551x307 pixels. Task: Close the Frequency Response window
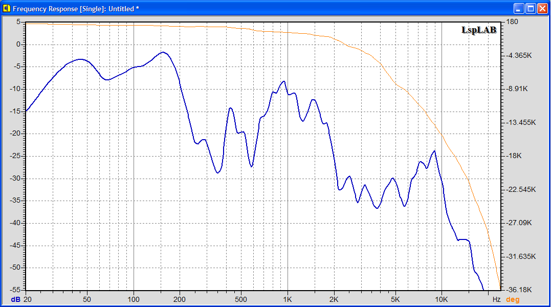click(543, 8)
